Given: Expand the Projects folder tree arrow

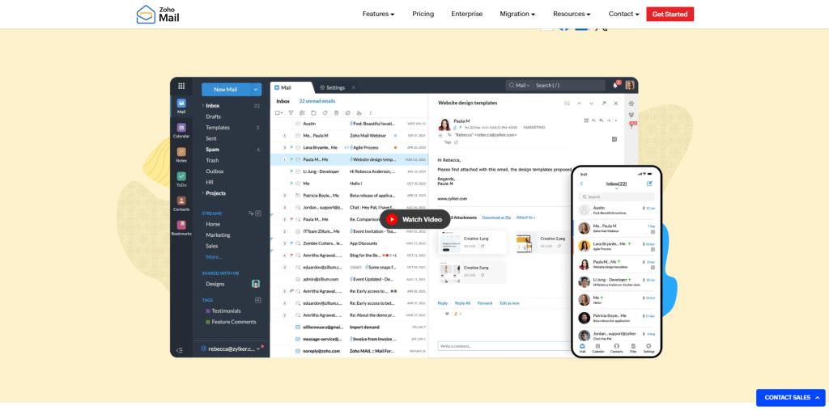Looking at the screenshot, I should pos(202,192).
